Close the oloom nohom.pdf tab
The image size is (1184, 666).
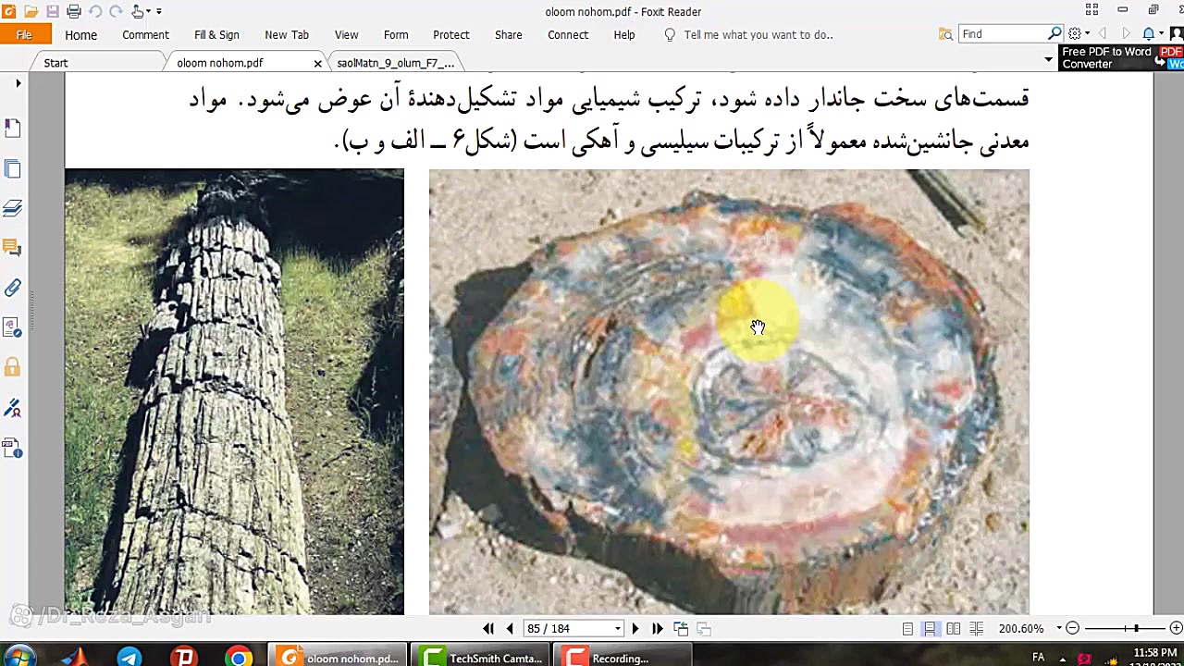pyautogui.click(x=317, y=63)
